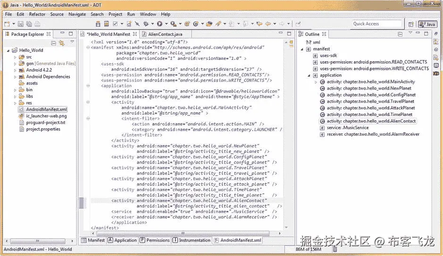This screenshot has height=256, width=443.
Task: Open the Android SDK Manager icon
Action: click(98, 24)
